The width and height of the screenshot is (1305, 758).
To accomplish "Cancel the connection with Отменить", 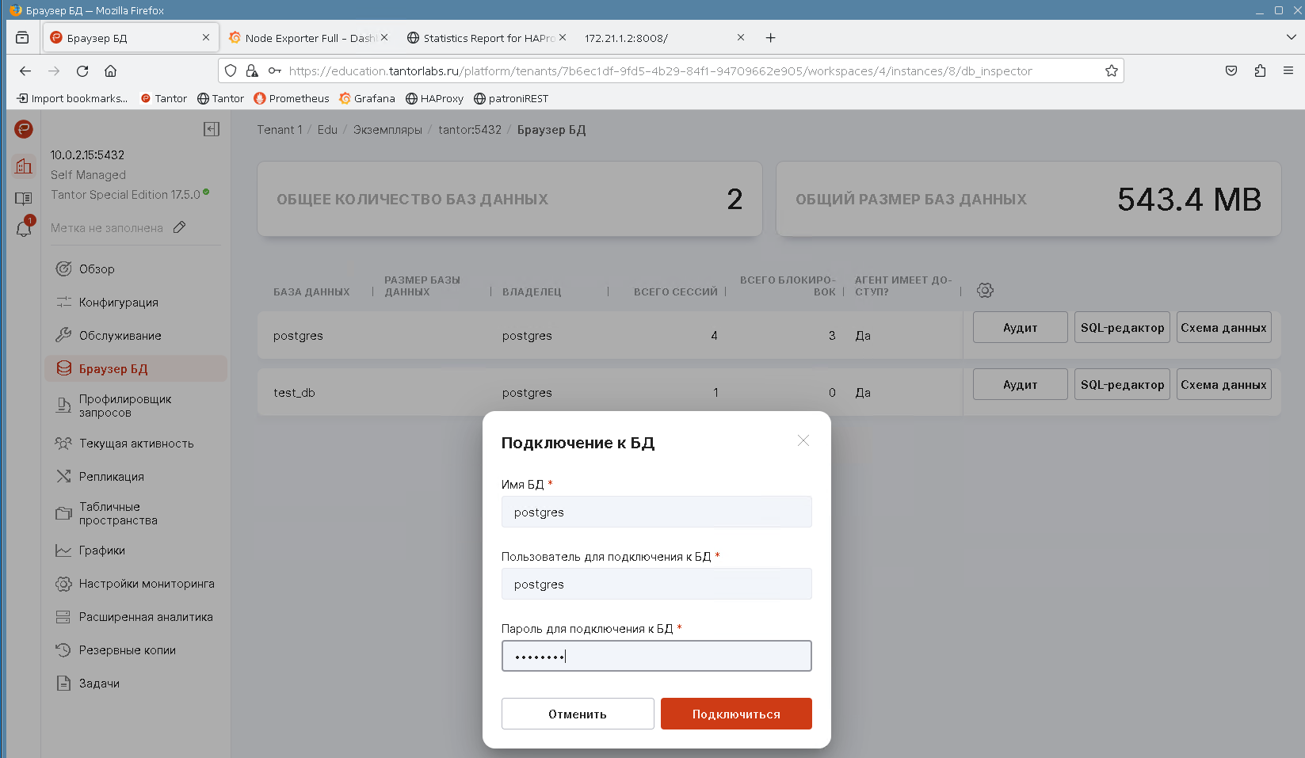I will pyautogui.click(x=577, y=714).
